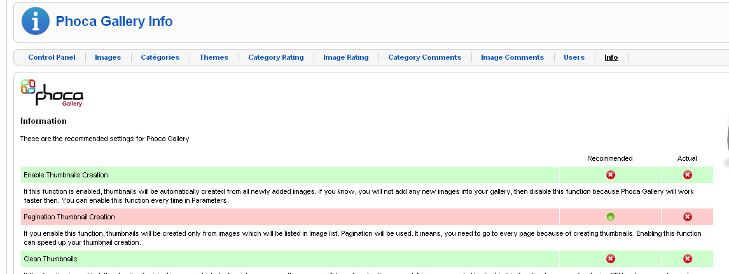Image resolution: width=729 pixels, height=274 pixels.
Task: Click the Phoca Gallery logo
Action: (52, 93)
